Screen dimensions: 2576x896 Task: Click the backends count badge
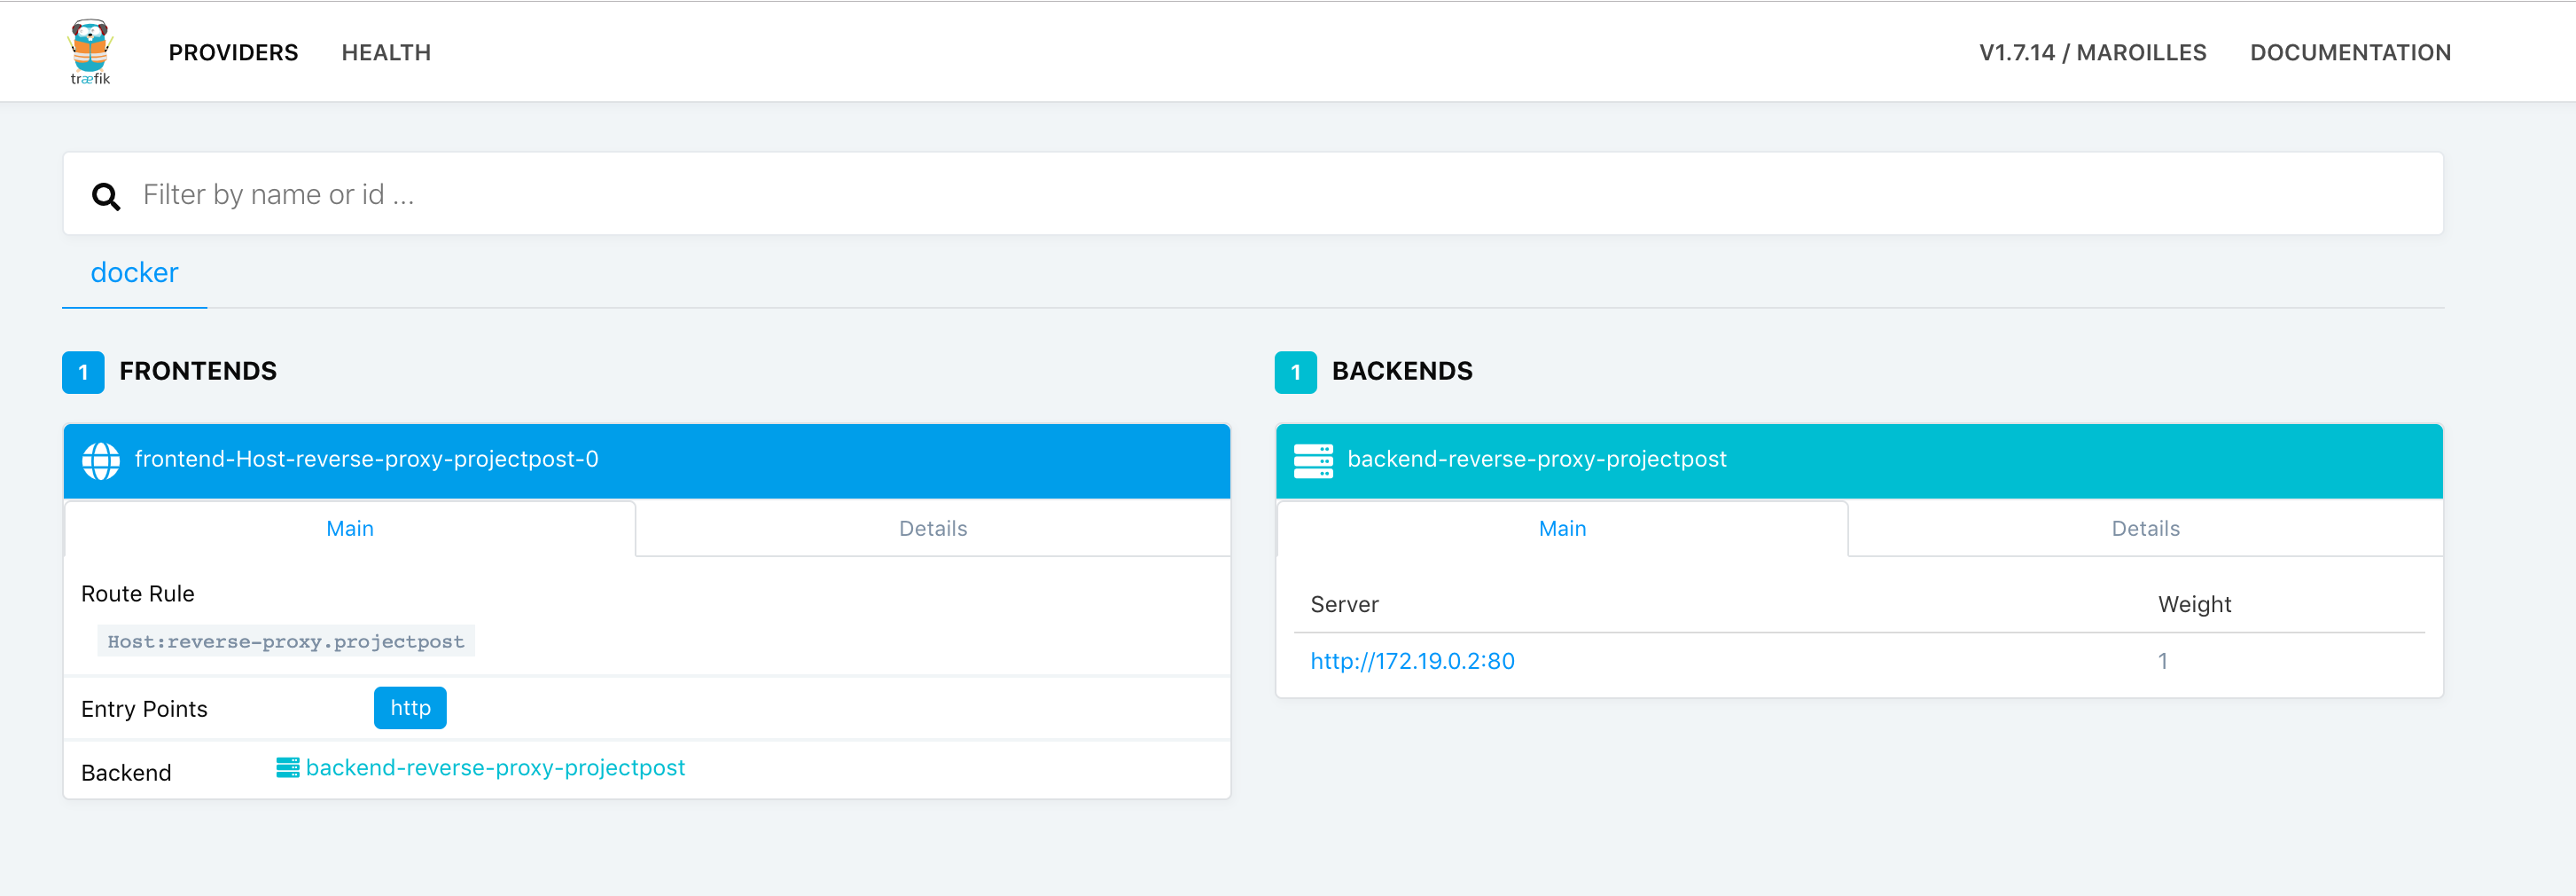point(1295,373)
